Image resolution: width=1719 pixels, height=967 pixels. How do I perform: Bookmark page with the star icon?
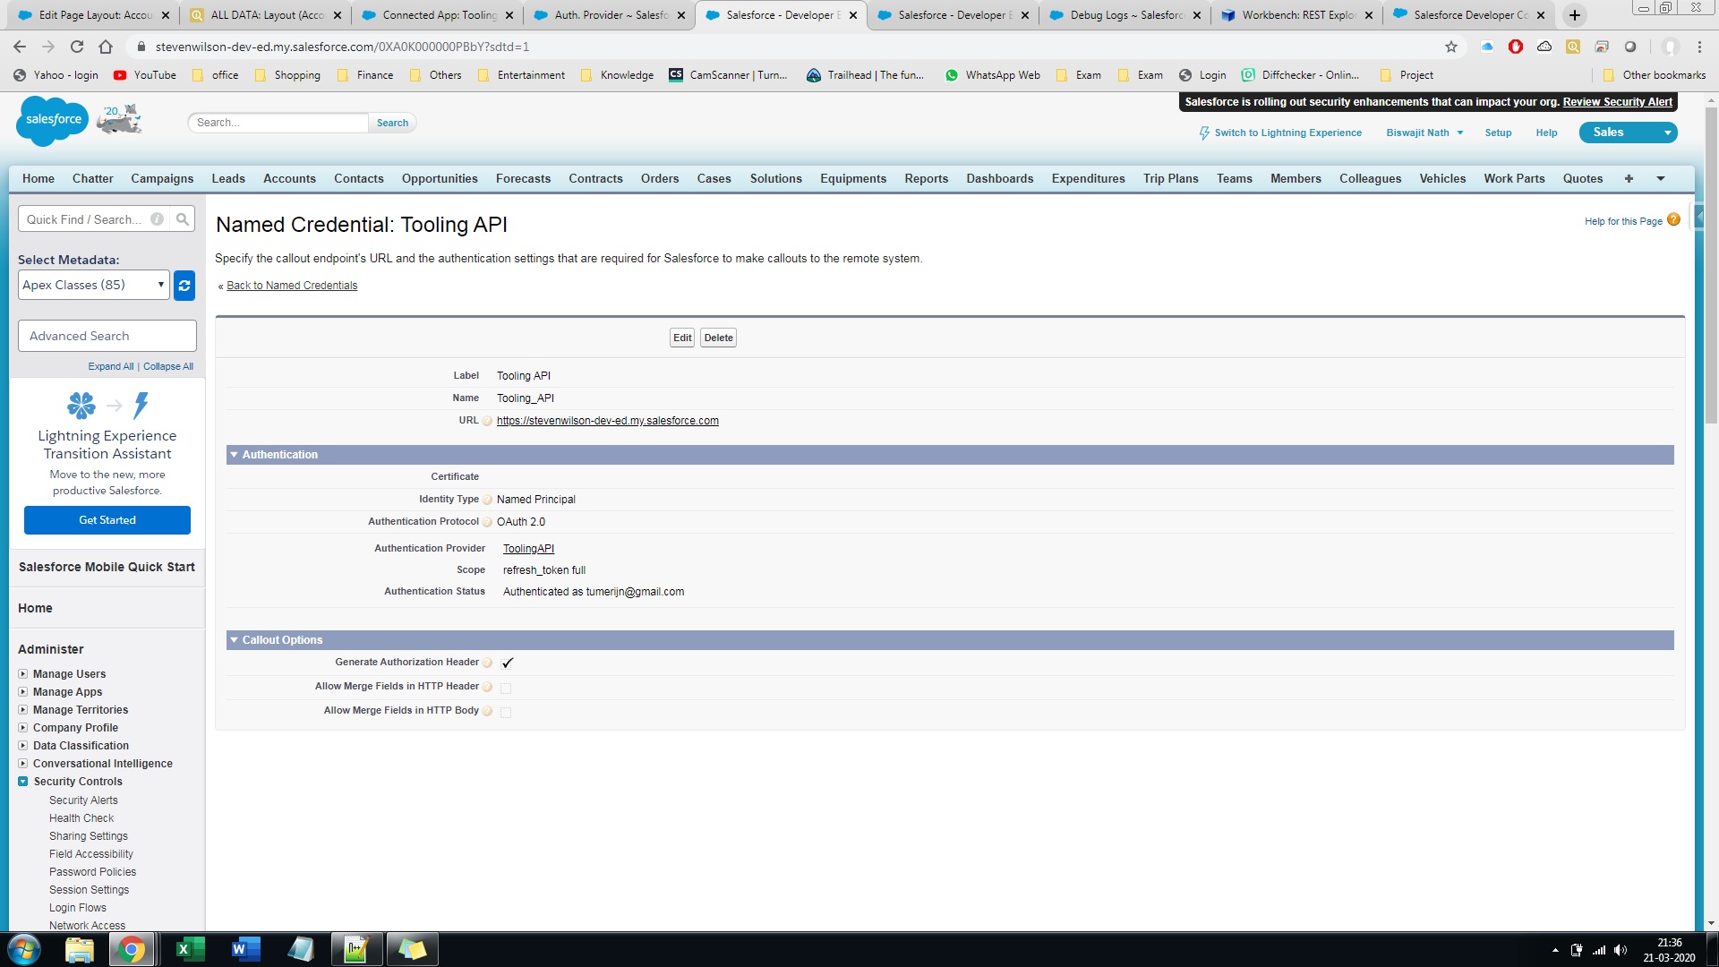(x=1451, y=47)
